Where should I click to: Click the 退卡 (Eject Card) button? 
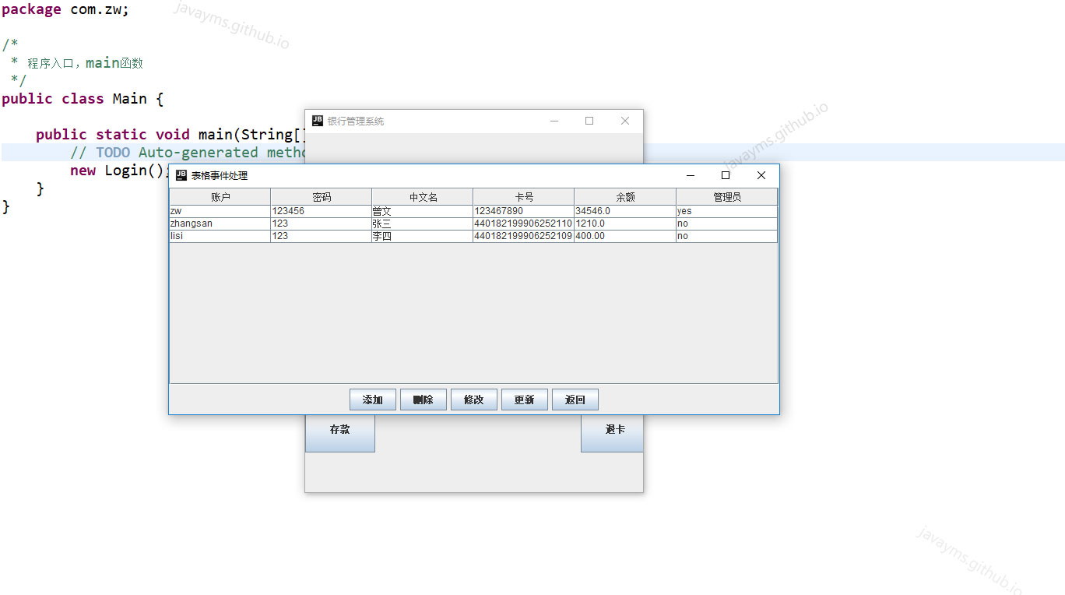pos(611,428)
